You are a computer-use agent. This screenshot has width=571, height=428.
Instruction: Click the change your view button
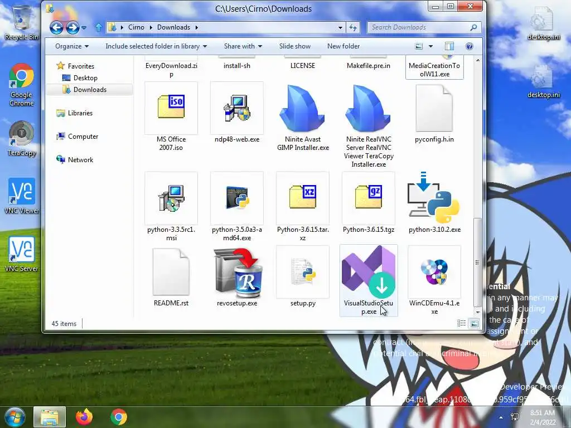click(x=419, y=46)
